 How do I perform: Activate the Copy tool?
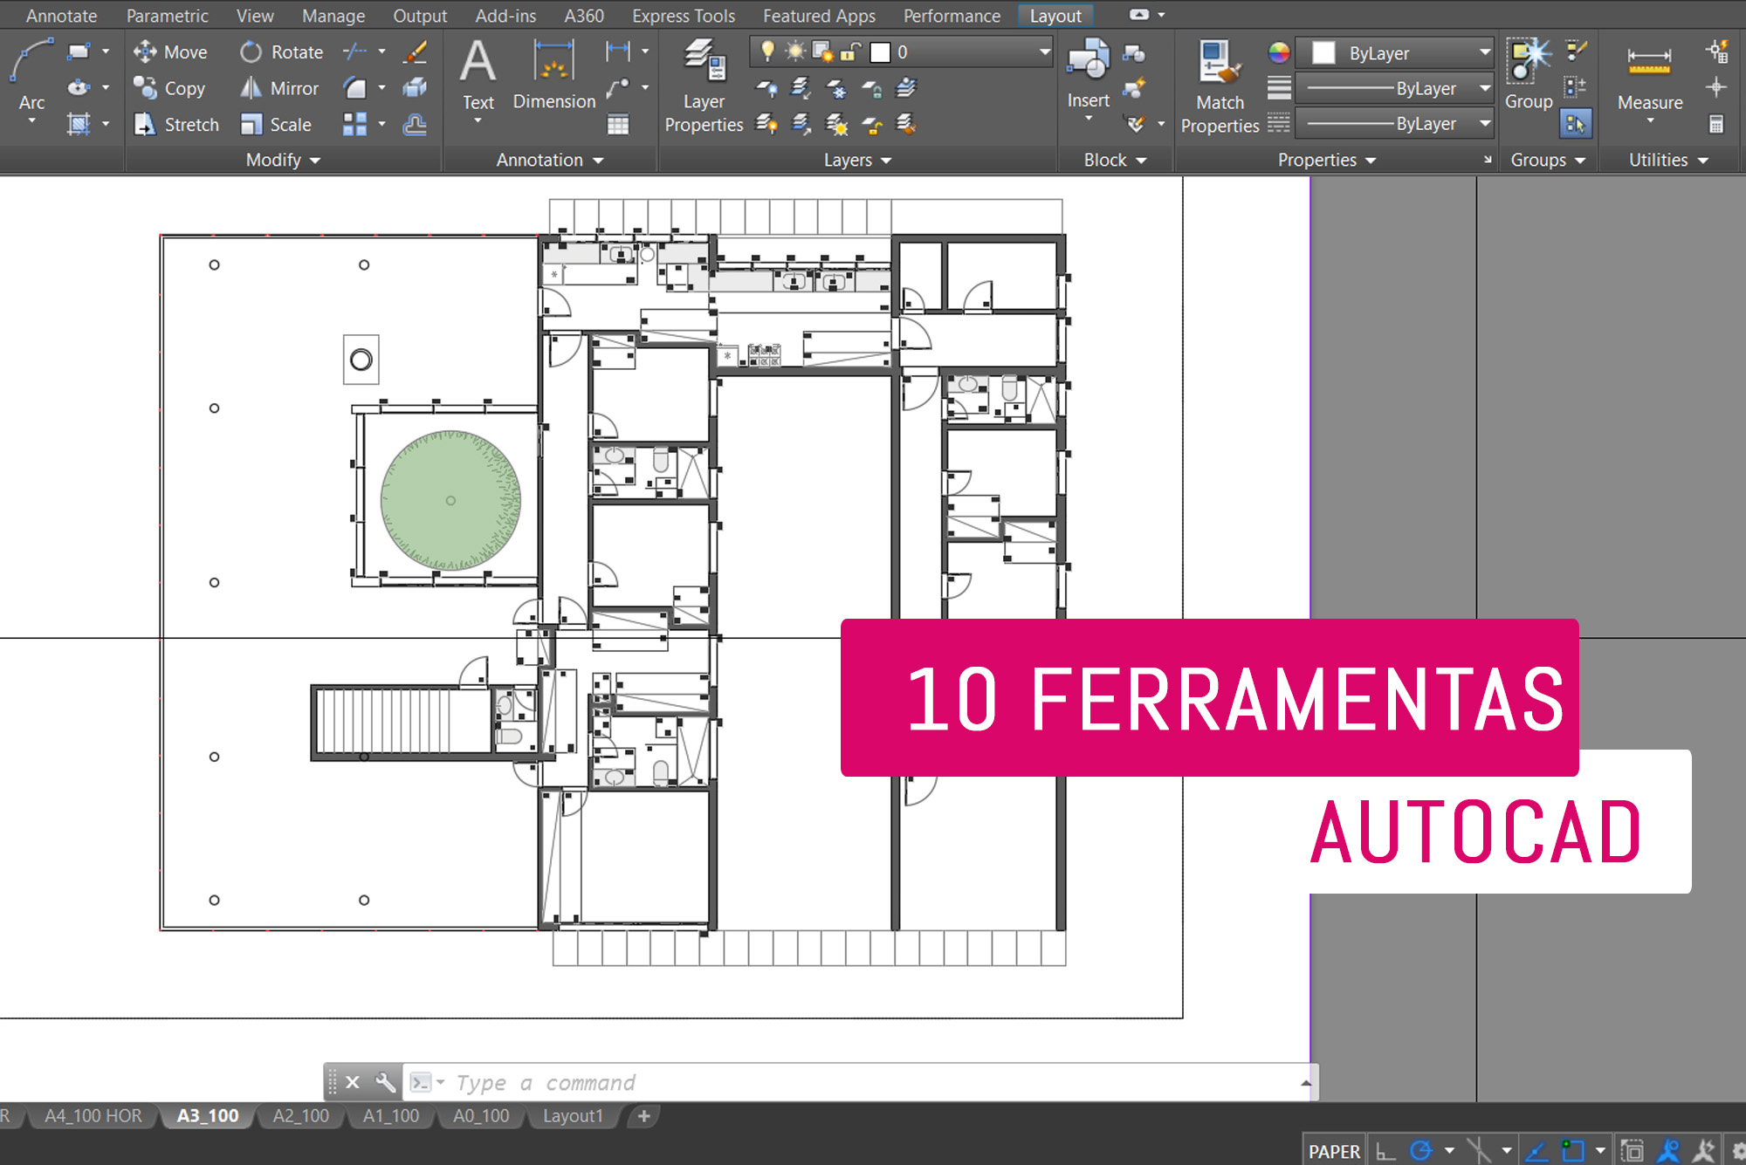click(x=168, y=88)
